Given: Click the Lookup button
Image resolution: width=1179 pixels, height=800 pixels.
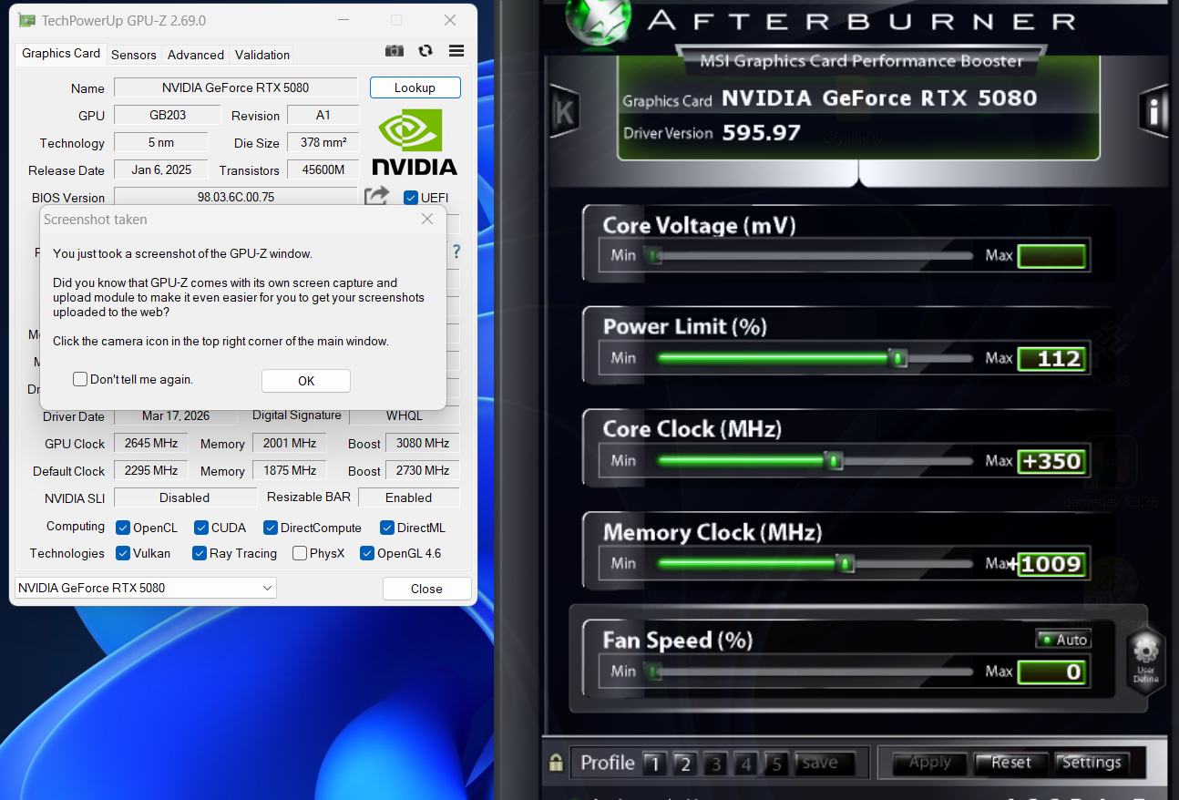Looking at the screenshot, I should (415, 87).
